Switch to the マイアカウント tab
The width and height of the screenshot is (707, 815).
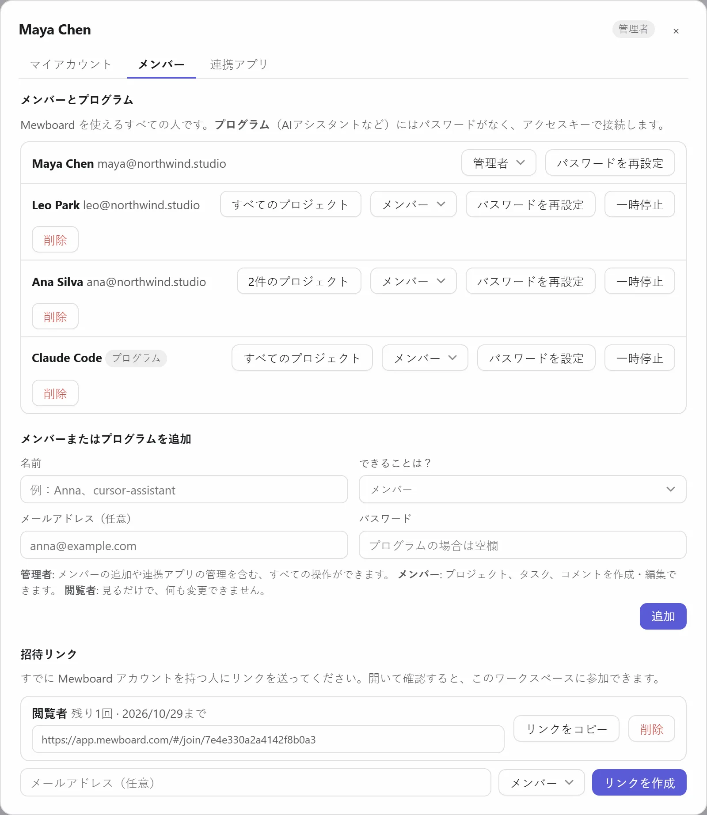tap(71, 64)
